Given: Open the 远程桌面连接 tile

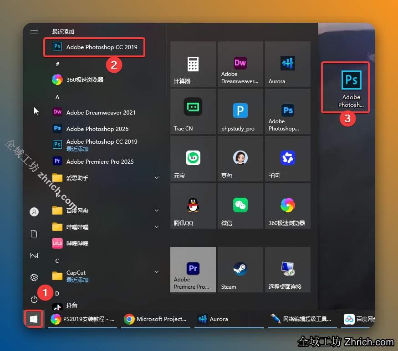Looking at the screenshot, I should click(x=288, y=270).
